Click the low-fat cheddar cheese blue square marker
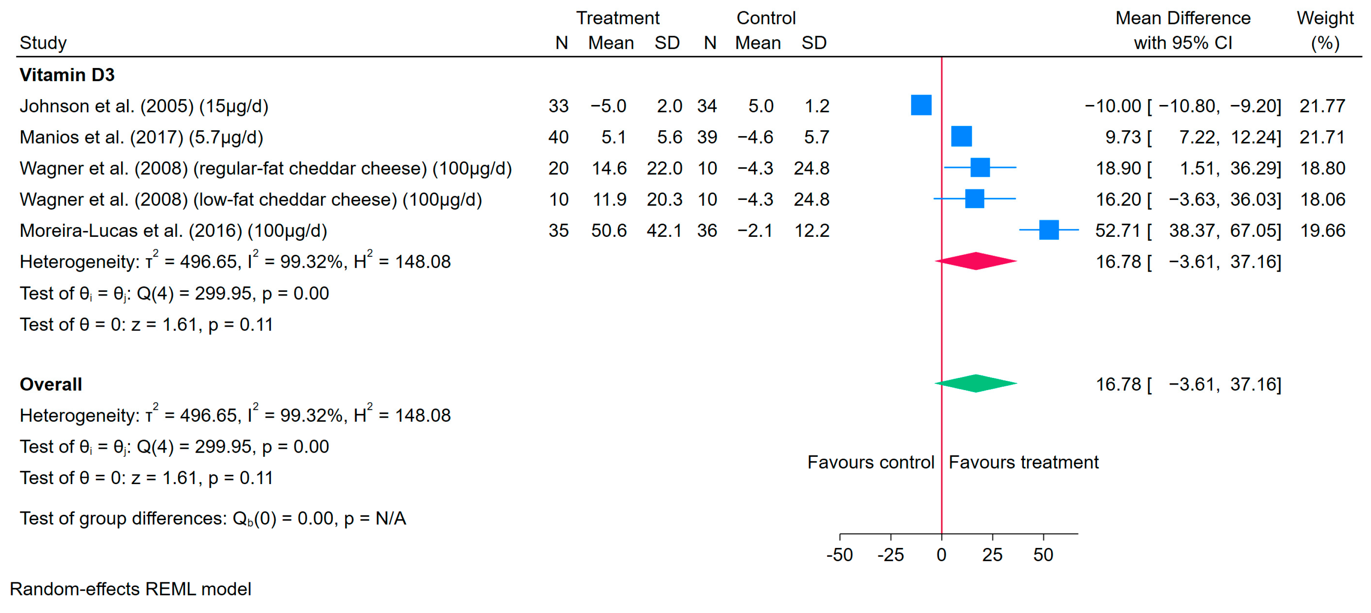Image resolution: width=1371 pixels, height=613 pixels. coord(975,199)
